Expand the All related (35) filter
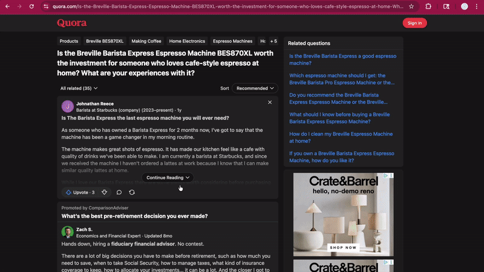 tap(79, 88)
